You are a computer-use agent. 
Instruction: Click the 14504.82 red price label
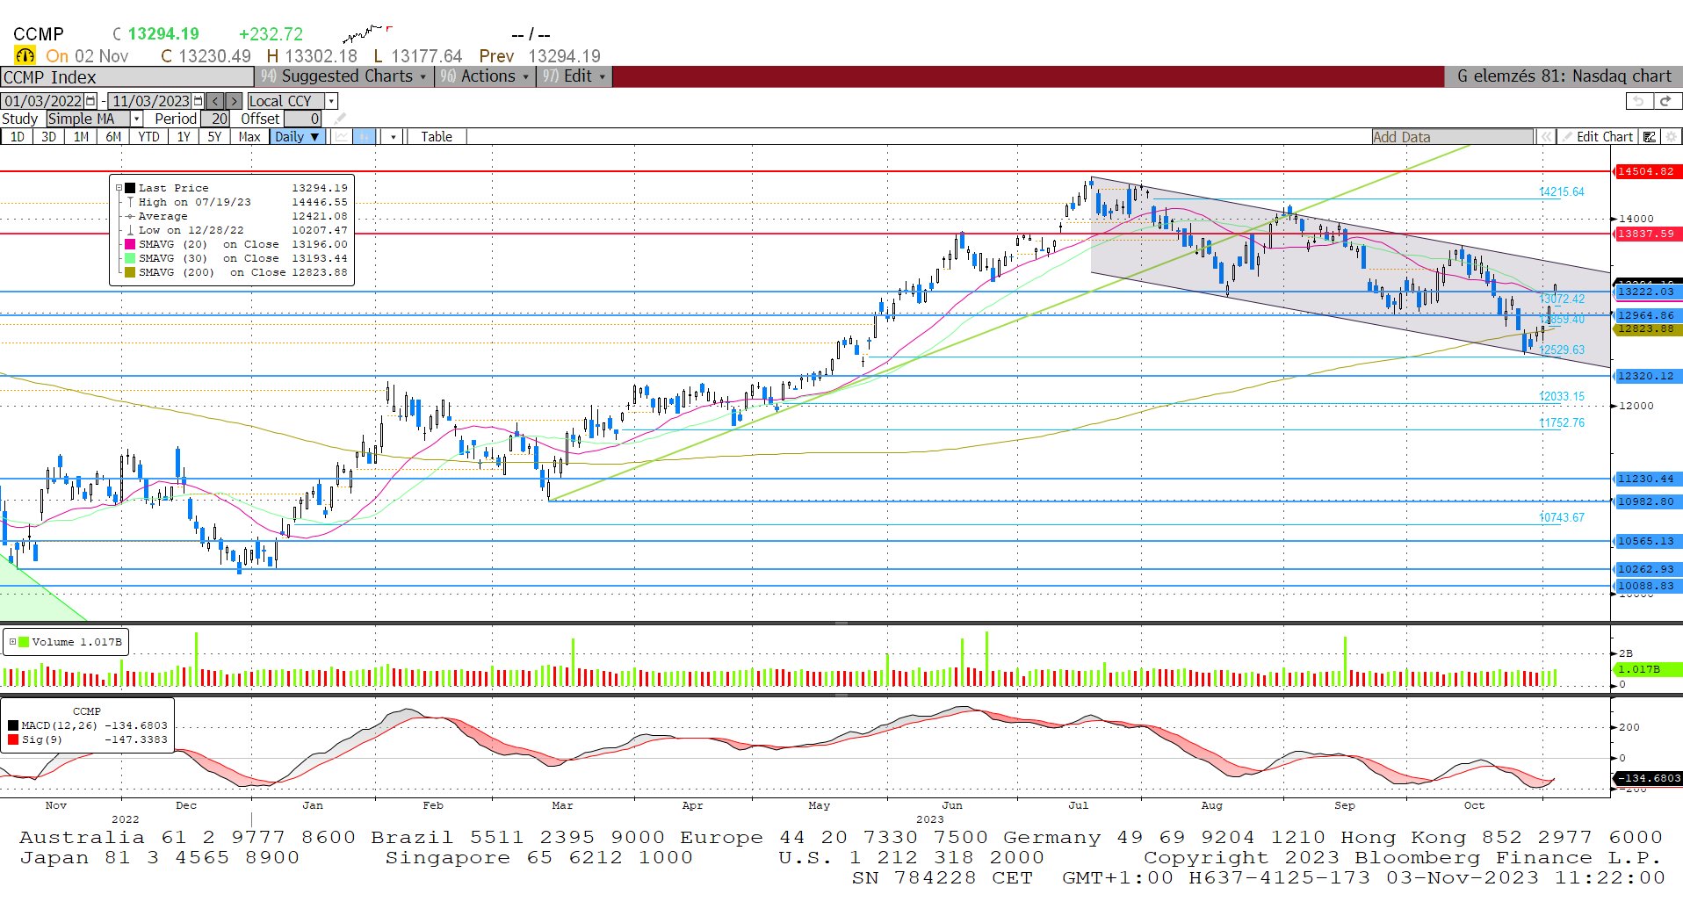(x=1646, y=171)
